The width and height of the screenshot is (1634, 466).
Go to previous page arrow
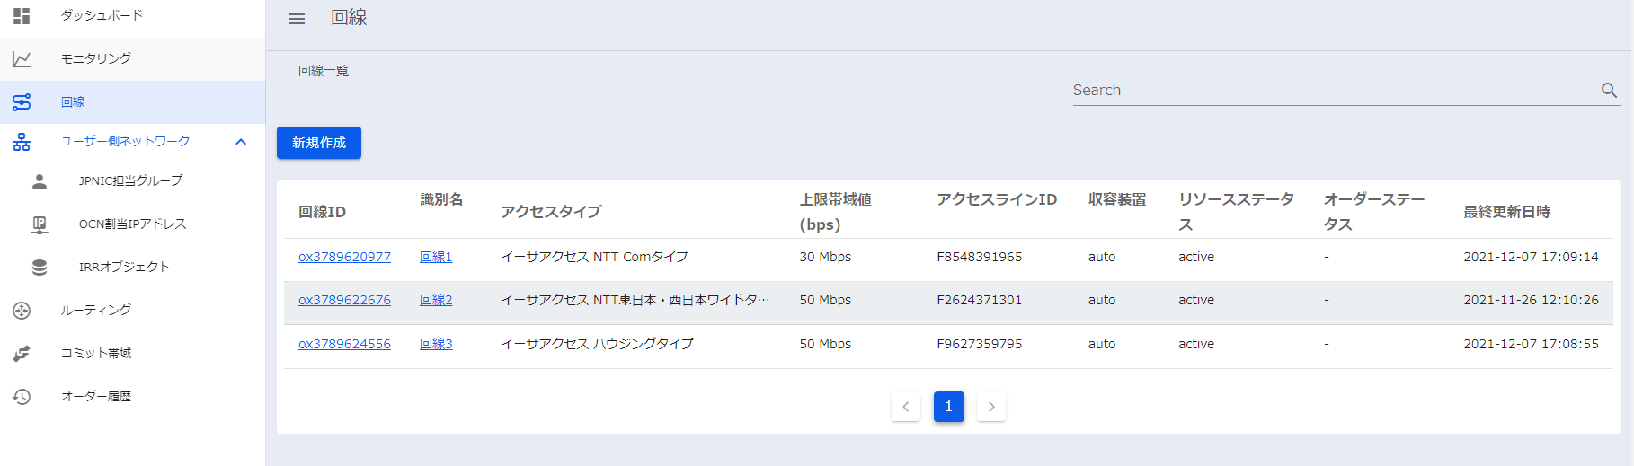point(906,407)
